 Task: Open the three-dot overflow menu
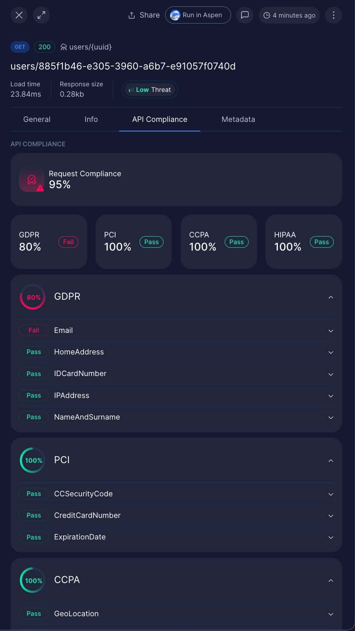point(333,15)
